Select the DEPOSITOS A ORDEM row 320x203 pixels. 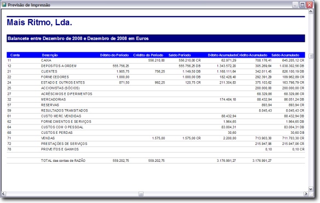(156, 66)
